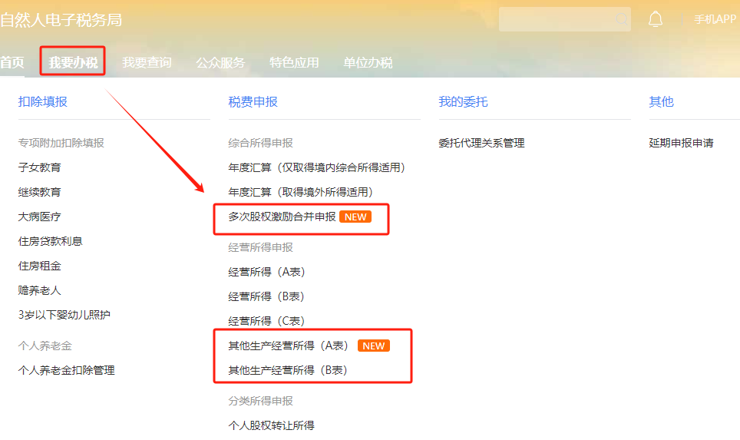Select the 特色应用 tab
This screenshot has width=740, height=440.
pos(293,62)
